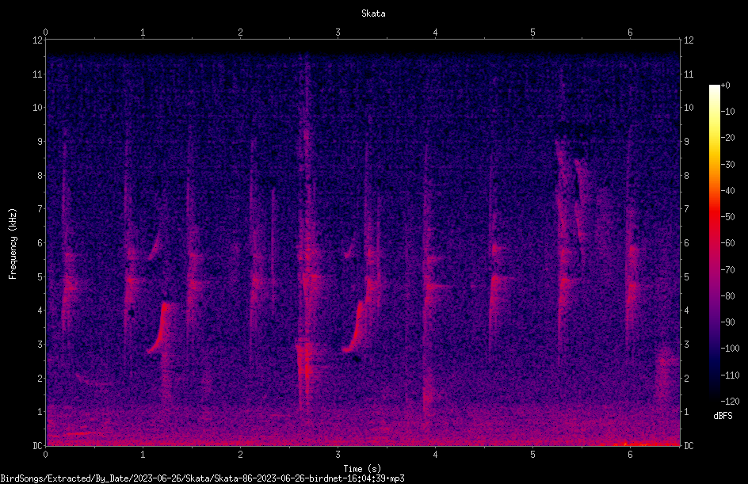Click the "-40" value on the dBFS scale
This screenshot has width=748, height=484.
tap(727, 191)
